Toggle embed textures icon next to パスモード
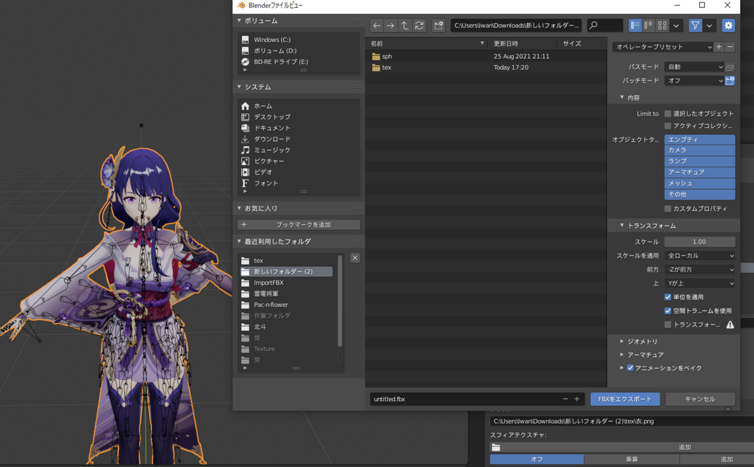 tap(729, 67)
